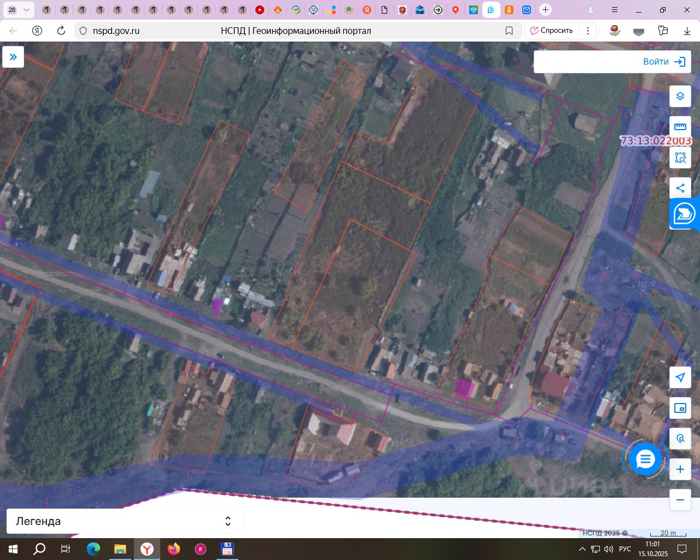This screenshot has height=560, width=700.
Task: Reload the NSPD page
Action: [x=61, y=31]
